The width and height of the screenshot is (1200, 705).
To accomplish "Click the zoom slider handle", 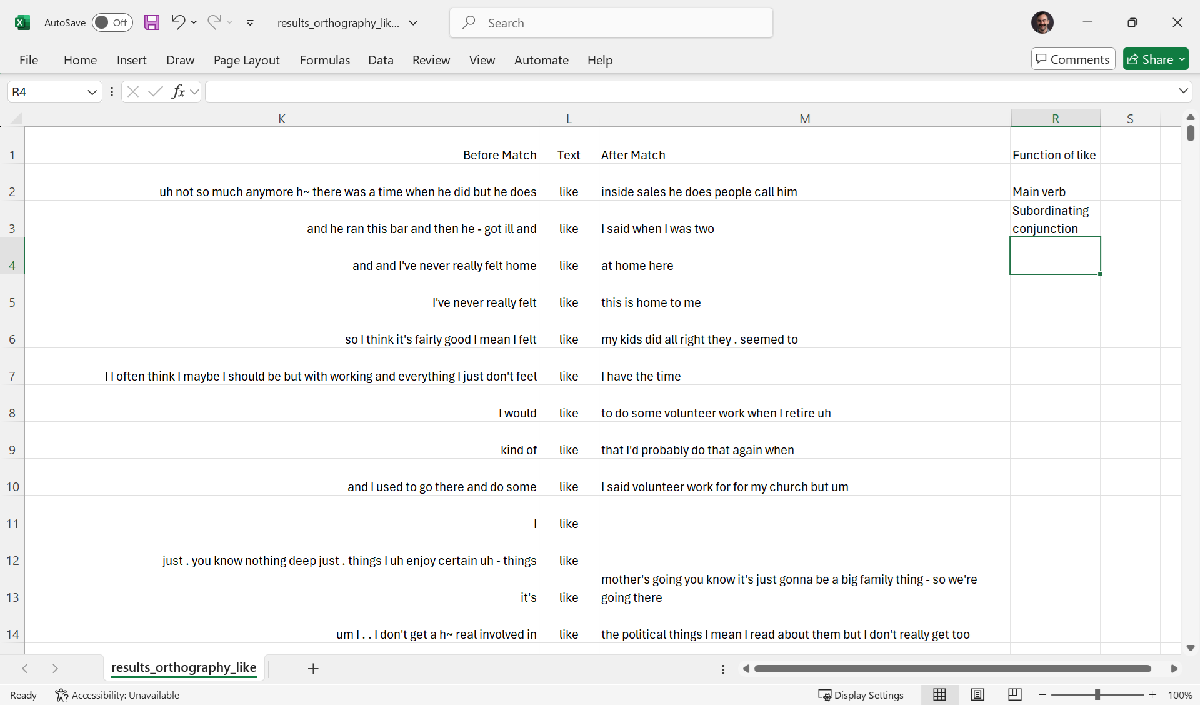I will pyautogui.click(x=1097, y=695).
